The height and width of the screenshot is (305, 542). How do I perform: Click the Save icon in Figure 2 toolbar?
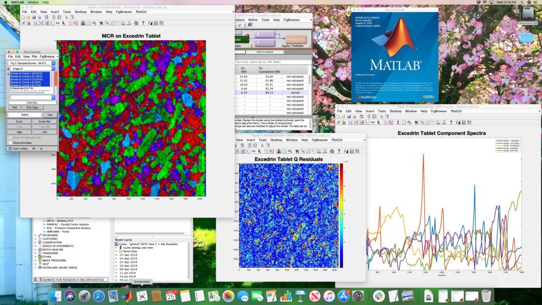34,17
